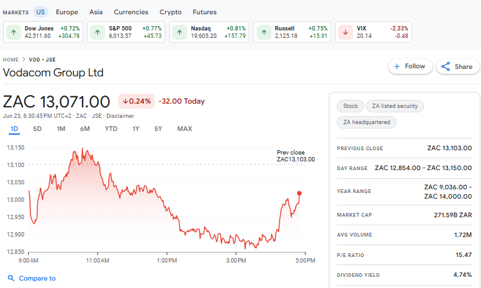
Task: Open the Nasdaq index card
Action: point(209,32)
